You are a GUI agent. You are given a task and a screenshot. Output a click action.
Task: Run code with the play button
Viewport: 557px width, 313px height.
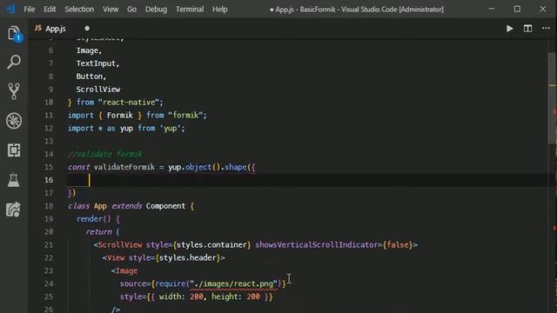pyautogui.click(x=509, y=29)
